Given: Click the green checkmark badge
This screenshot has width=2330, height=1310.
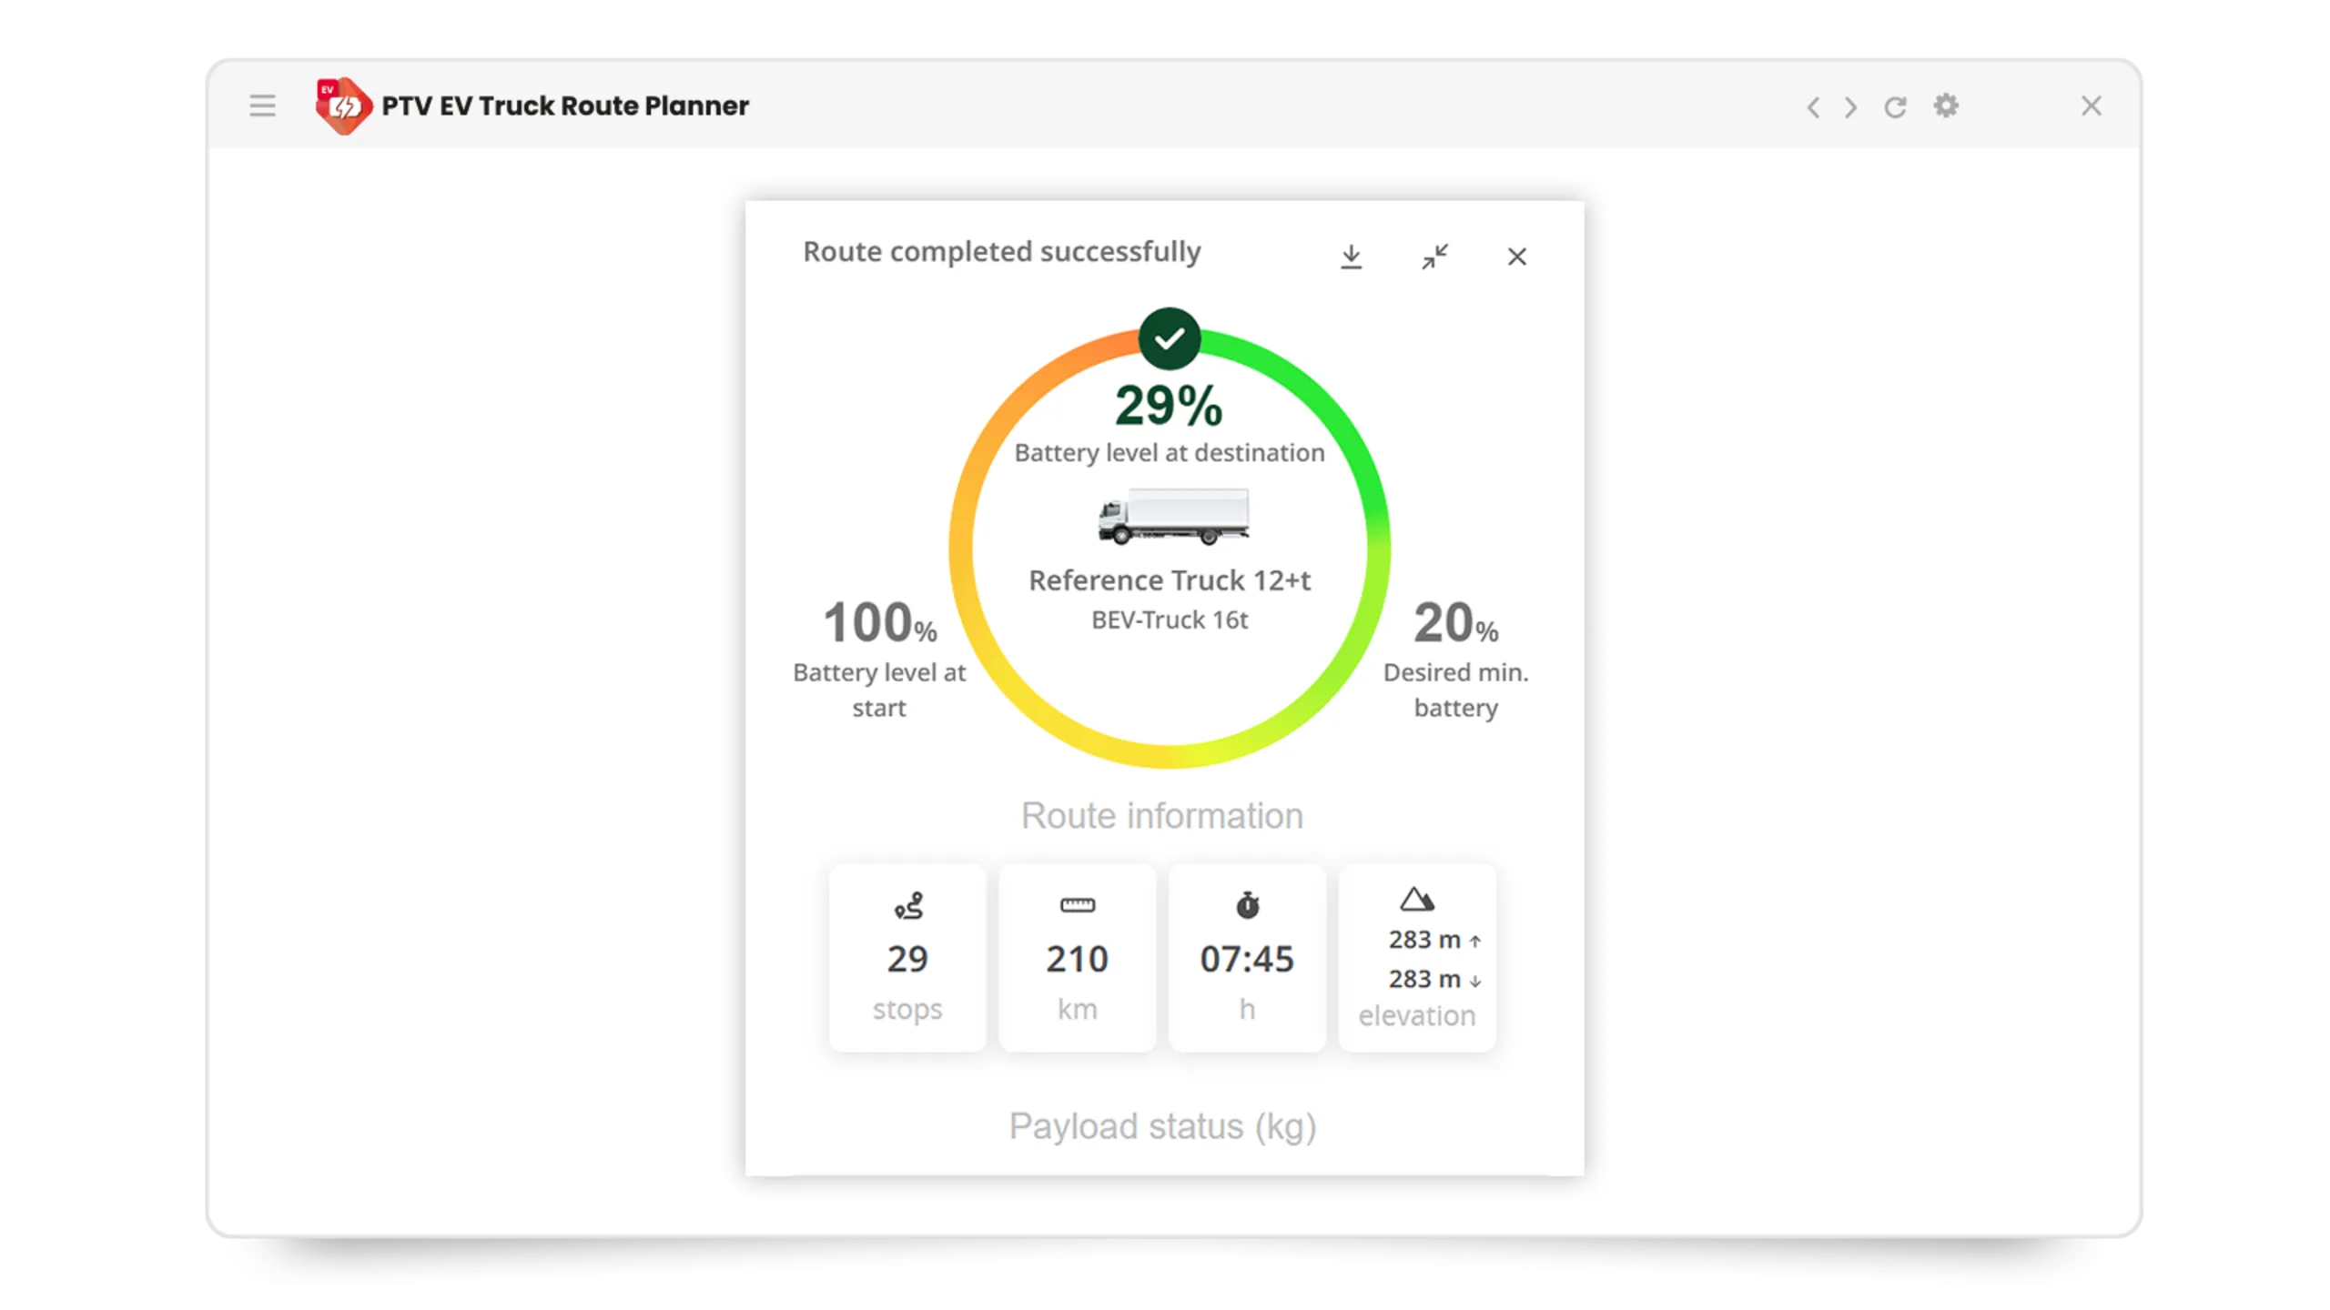Looking at the screenshot, I should tap(1170, 338).
